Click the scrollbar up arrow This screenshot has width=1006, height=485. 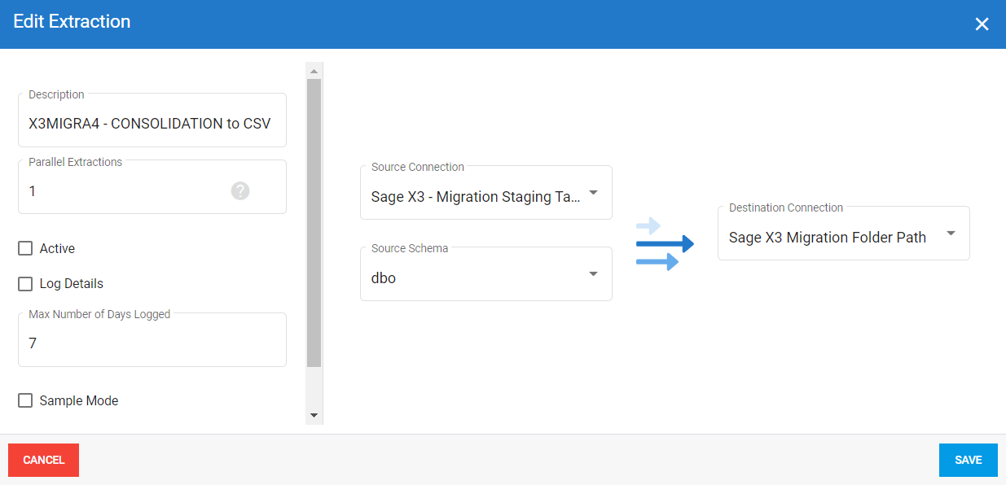(314, 72)
